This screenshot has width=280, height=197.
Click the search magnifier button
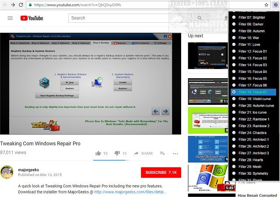pyautogui.click(x=199, y=18)
